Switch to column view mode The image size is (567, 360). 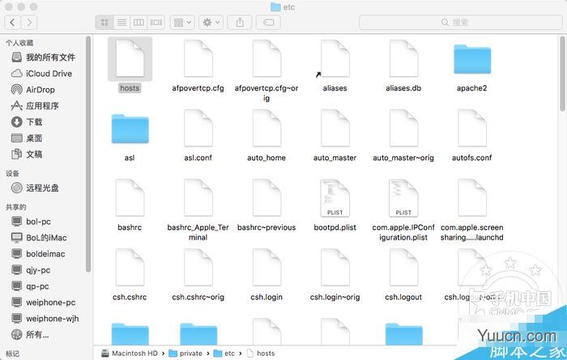pyautogui.click(x=139, y=23)
